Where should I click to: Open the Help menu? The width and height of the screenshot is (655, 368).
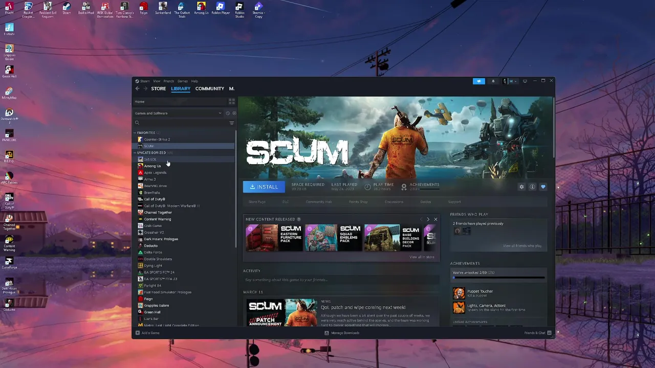click(194, 81)
